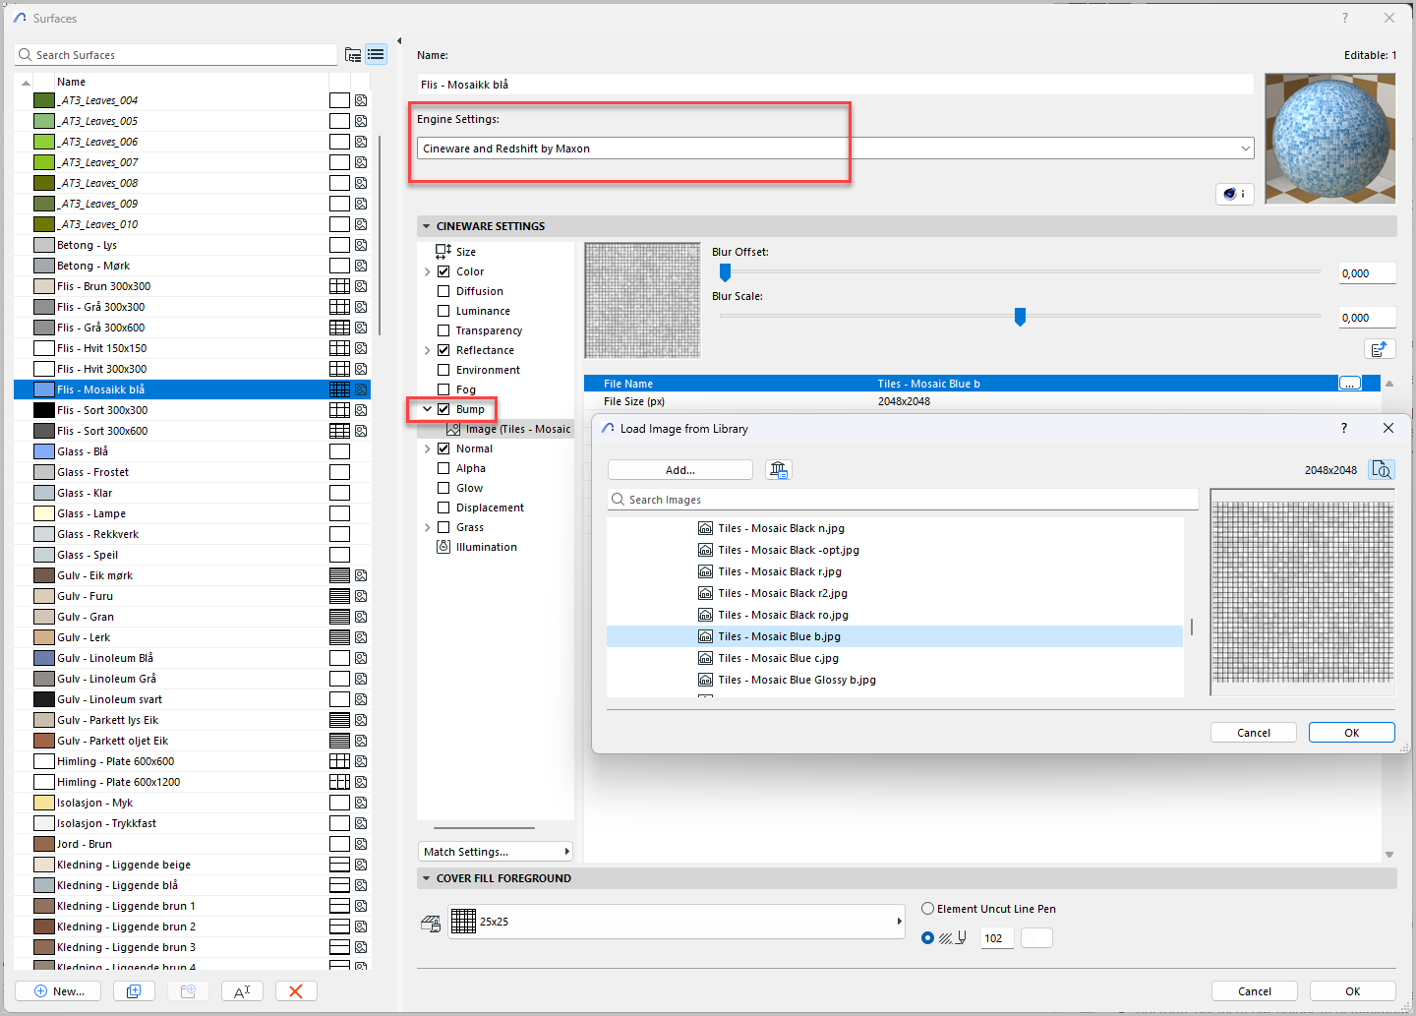Click the duplicate surface icon button
Viewport: 1416px width, 1016px height.
click(x=134, y=990)
